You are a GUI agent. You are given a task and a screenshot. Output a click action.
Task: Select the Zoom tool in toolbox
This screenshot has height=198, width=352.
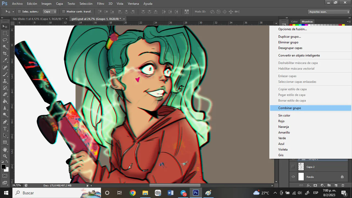(5, 156)
